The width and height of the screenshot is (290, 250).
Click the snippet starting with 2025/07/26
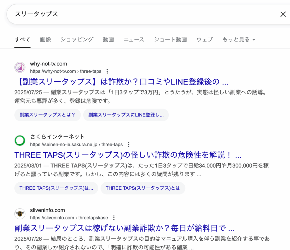(142, 243)
